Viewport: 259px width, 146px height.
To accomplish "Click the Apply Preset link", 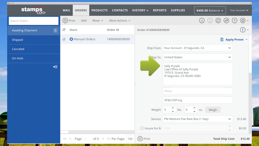I will pos(234,39).
